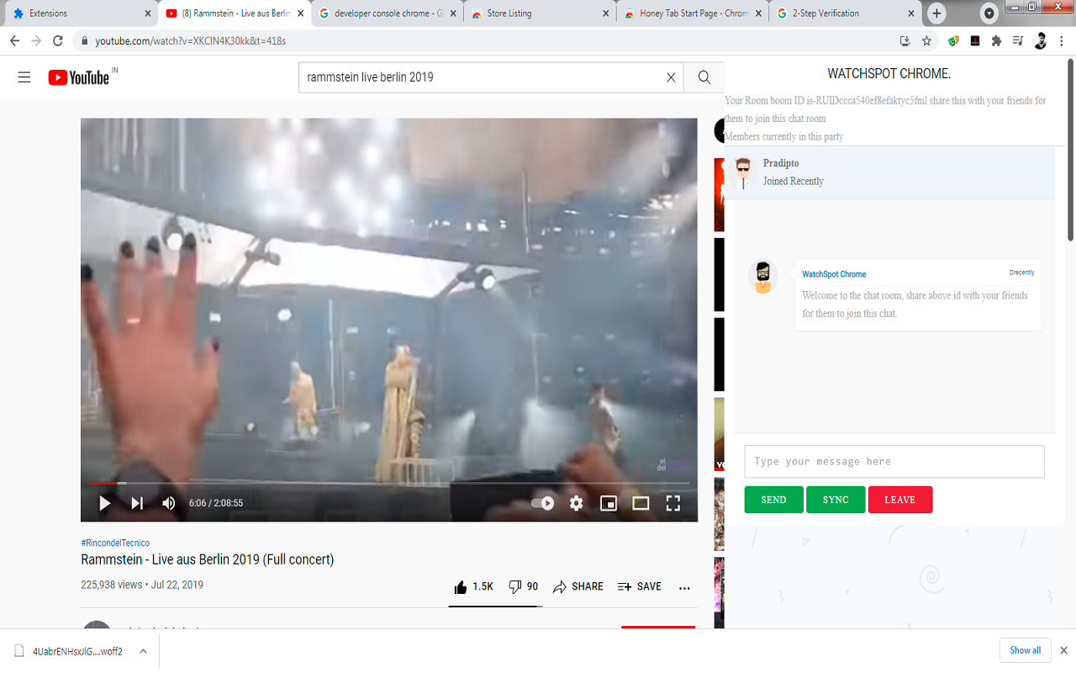Close the Store Listing tab
Image resolution: width=1076 pixels, height=673 pixels.
tap(606, 13)
